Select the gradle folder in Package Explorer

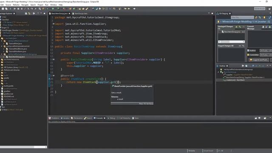point(6,78)
